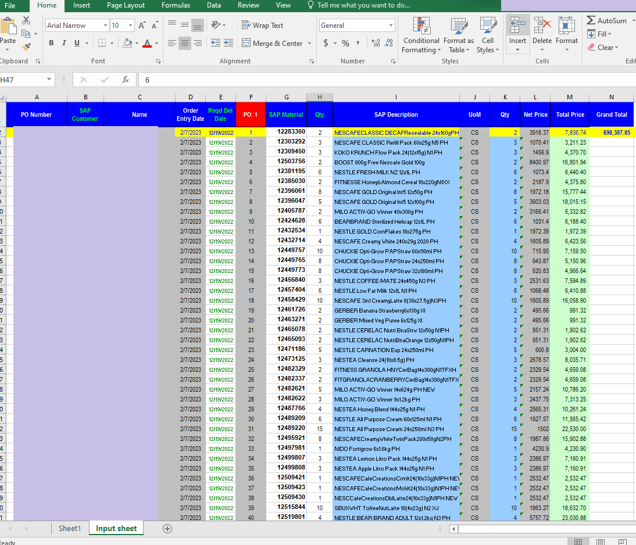Viewport: 636px width, 545px height.
Task: Open Merge & Center dropdown arrow
Action: [309, 43]
